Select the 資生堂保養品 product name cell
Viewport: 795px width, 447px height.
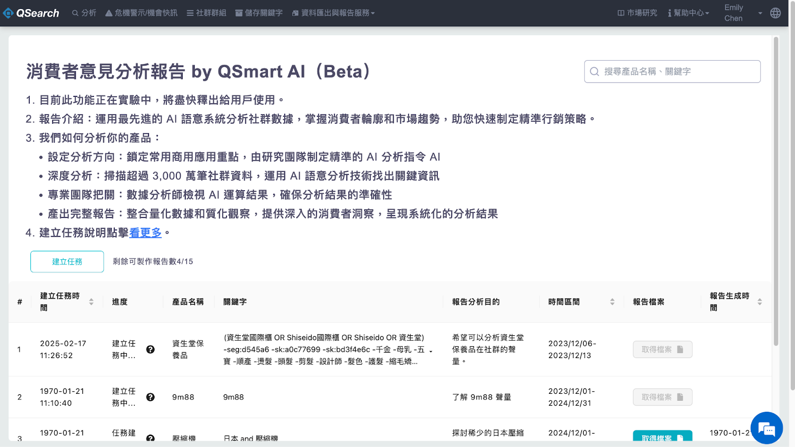[x=188, y=350]
